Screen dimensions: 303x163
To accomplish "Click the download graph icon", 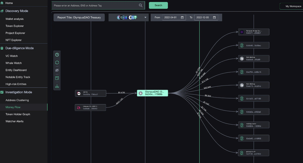I will [57, 86].
